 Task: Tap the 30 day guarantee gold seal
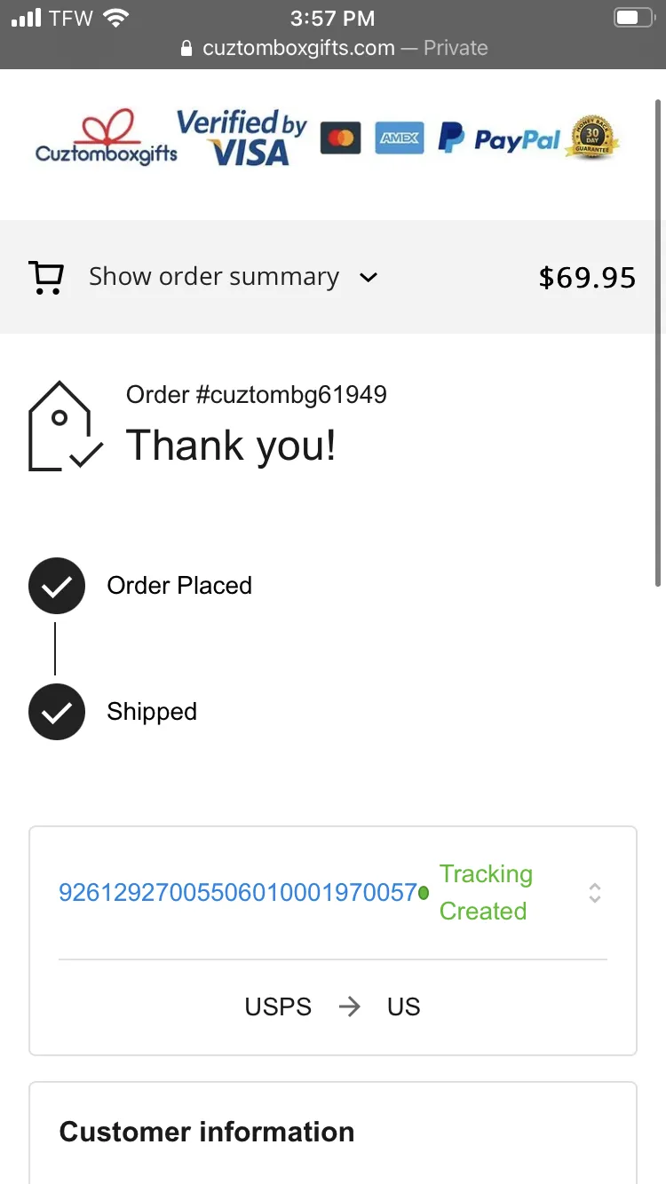tap(593, 137)
